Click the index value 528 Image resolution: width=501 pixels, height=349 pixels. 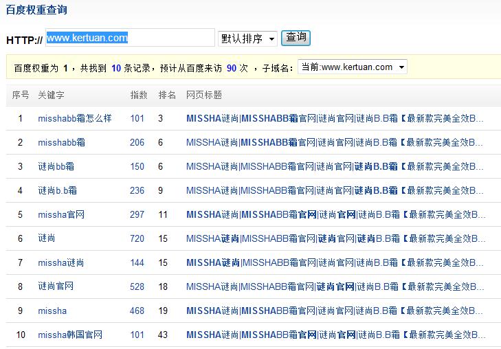137,286
